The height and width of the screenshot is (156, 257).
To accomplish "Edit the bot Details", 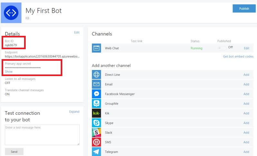I will (77, 32).
